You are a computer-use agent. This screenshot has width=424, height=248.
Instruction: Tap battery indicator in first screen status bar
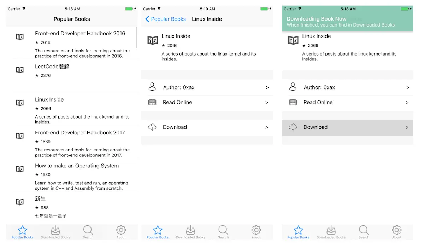129,9
